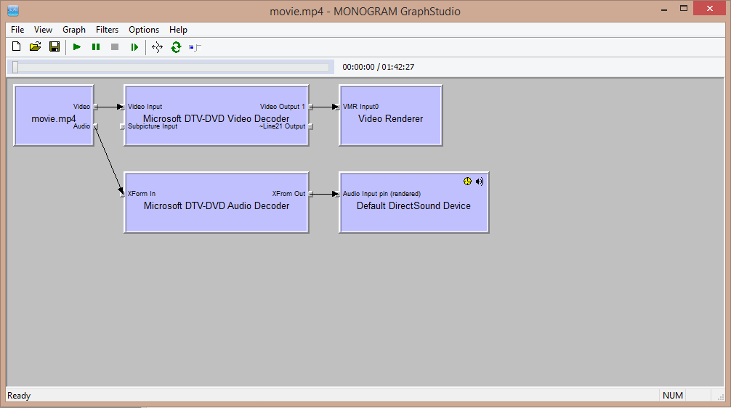Open the Filters menu

coord(108,29)
